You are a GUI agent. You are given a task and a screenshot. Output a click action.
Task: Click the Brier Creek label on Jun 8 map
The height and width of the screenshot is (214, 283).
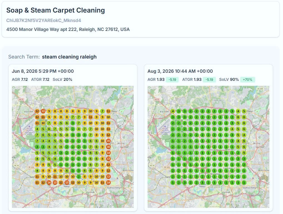click(29, 112)
